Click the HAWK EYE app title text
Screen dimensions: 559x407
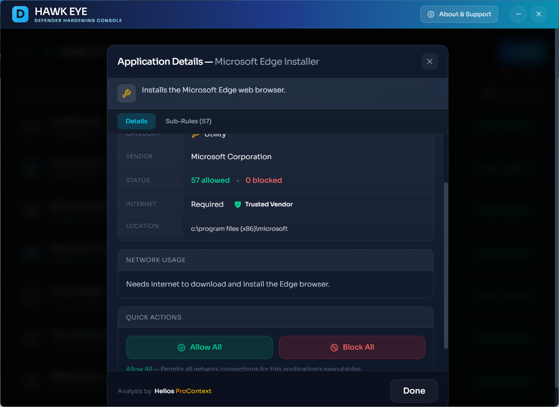pyautogui.click(x=61, y=11)
